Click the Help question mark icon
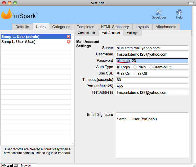196x167 pixels. 179,12
